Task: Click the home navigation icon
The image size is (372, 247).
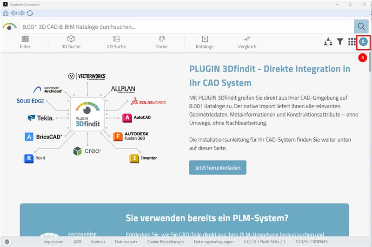Action: pyautogui.click(x=5, y=13)
